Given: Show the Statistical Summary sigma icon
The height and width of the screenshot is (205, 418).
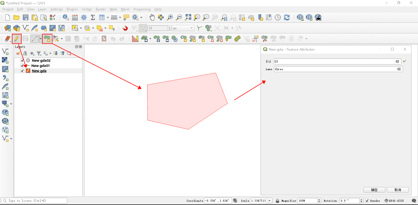Looking at the screenshot, I should [93, 17].
